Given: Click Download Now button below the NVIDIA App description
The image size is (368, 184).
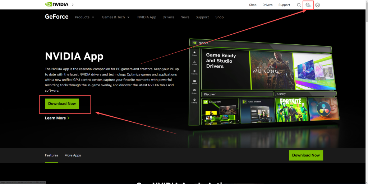Looking at the screenshot, I should [x=62, y=103].
